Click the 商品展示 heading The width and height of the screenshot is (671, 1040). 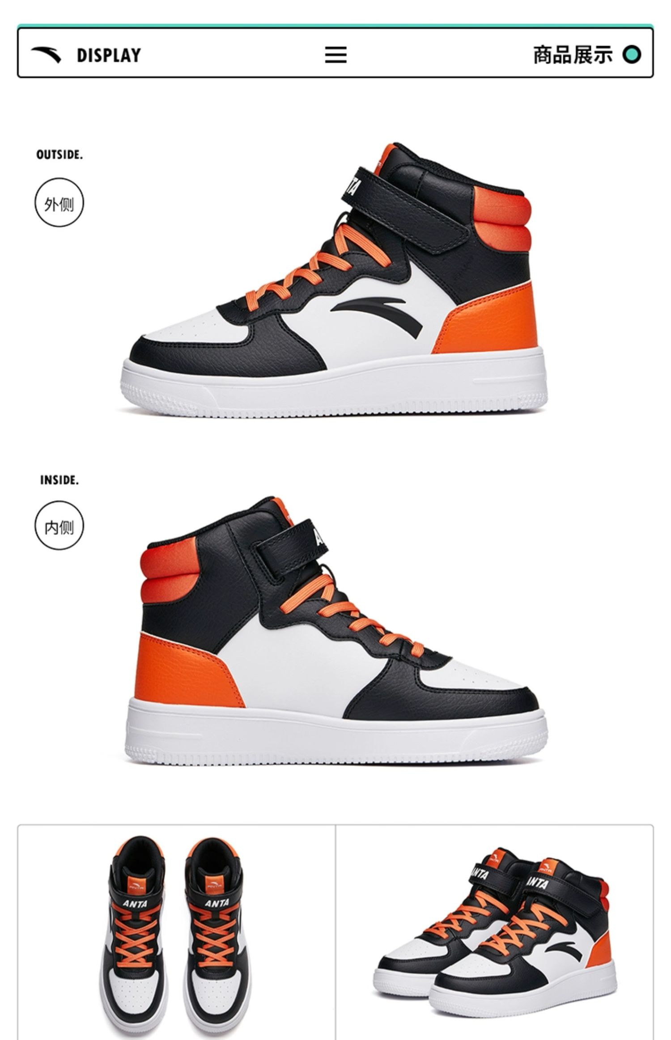coord(573,55)
